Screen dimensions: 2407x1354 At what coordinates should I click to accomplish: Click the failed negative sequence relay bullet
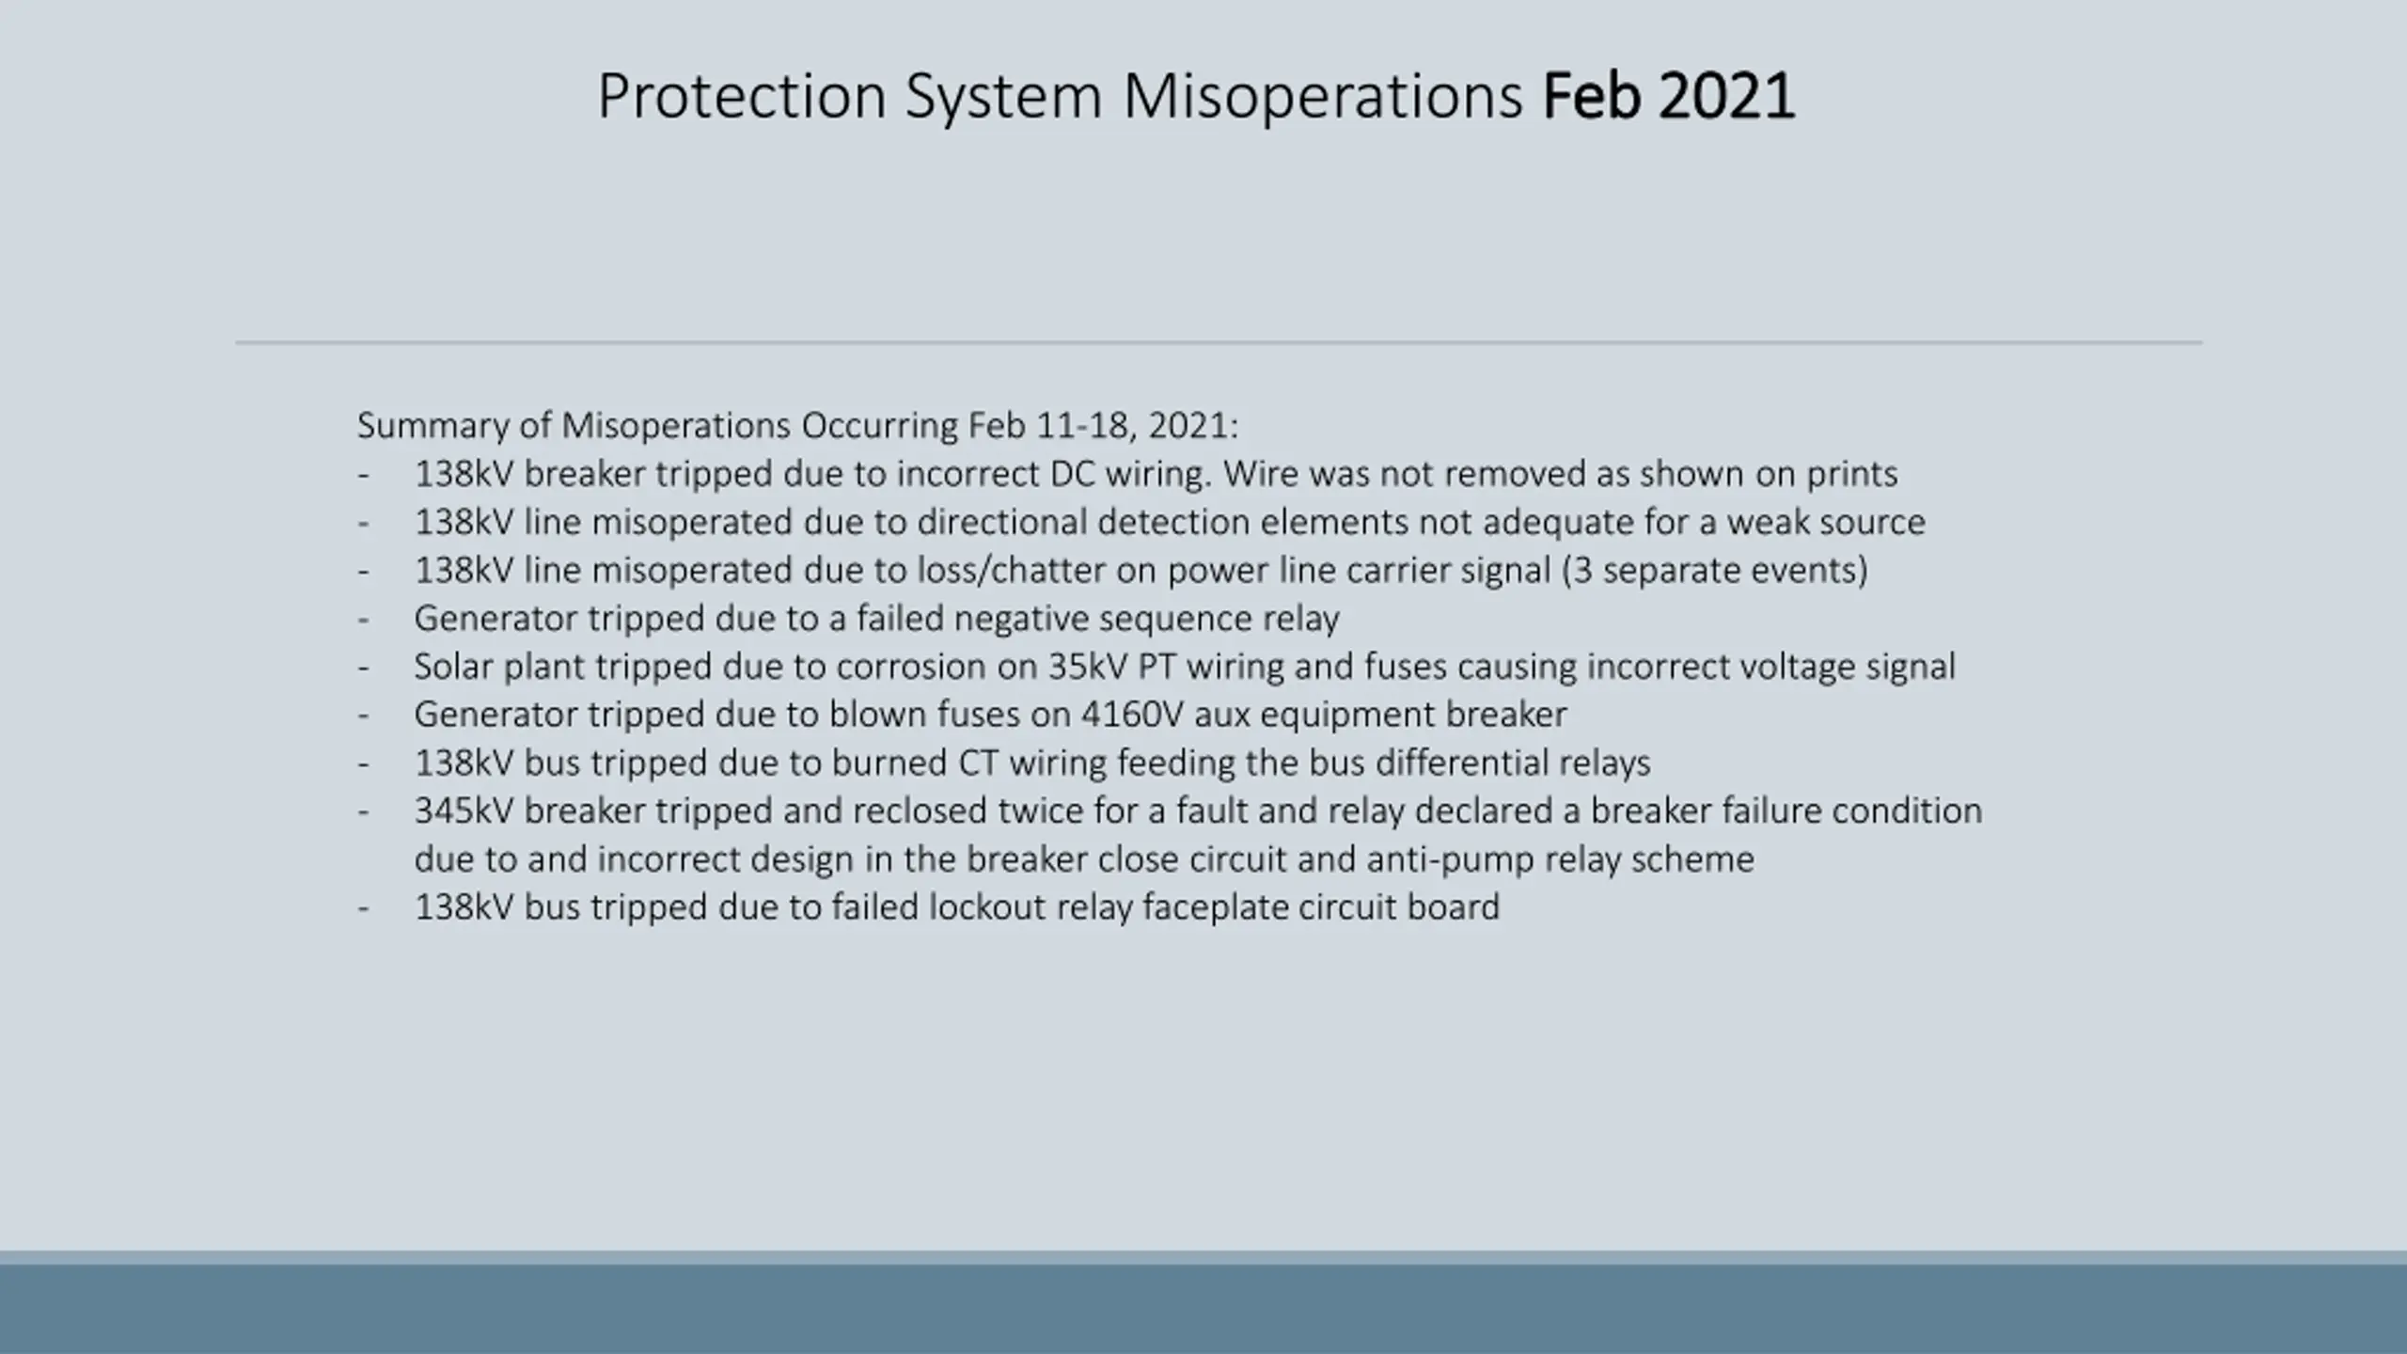[x=876, y=619]
